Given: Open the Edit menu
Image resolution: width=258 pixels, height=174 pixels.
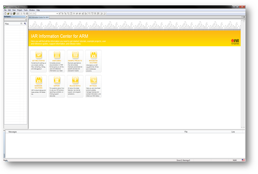Looking at the screenshot, I should tap(9, 10).
